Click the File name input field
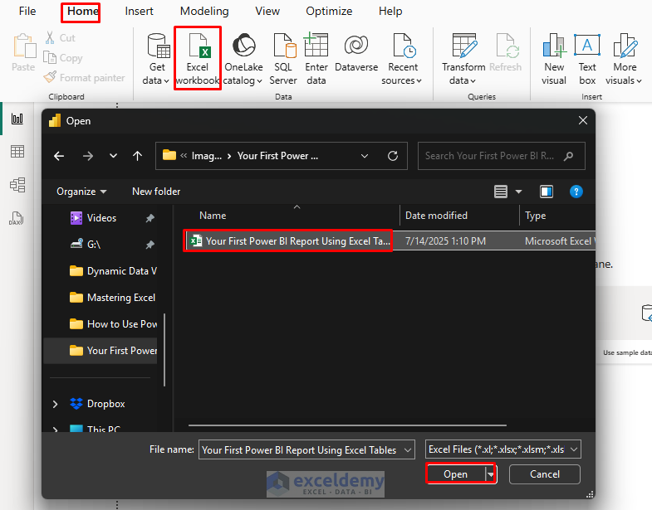 (300, 449)
